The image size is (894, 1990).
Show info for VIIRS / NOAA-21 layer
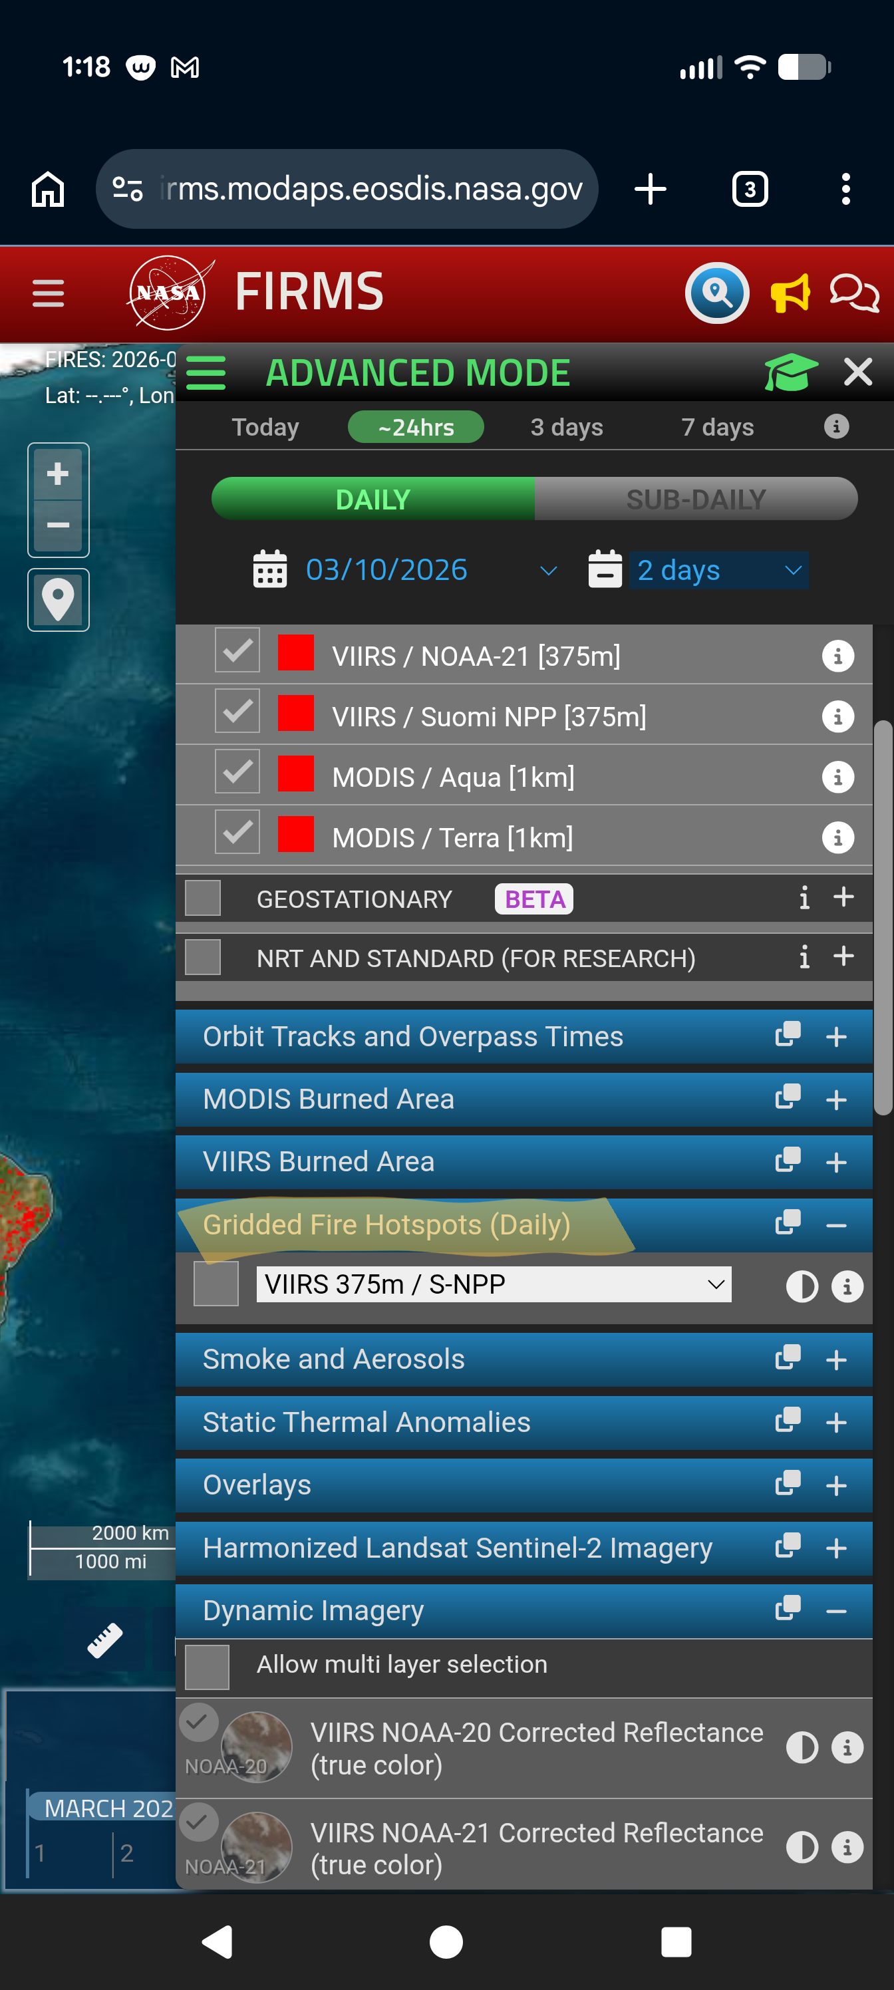pyautogui.click(x=837, y=656)
